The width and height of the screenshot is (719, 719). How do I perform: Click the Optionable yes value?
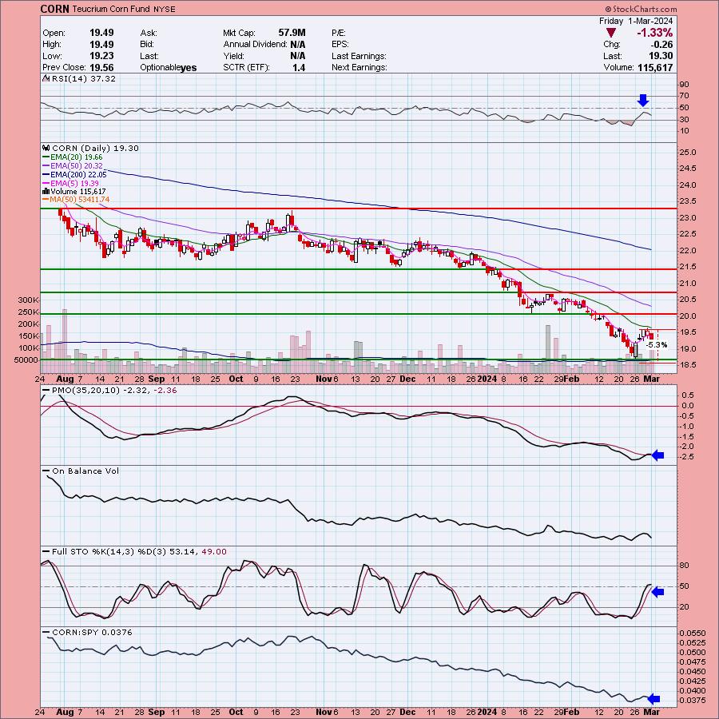click(x=189, y=68)
